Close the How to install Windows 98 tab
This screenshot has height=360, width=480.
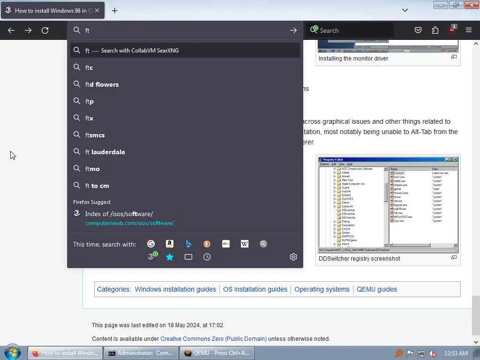pyautogui.click(x=97, y=10)
